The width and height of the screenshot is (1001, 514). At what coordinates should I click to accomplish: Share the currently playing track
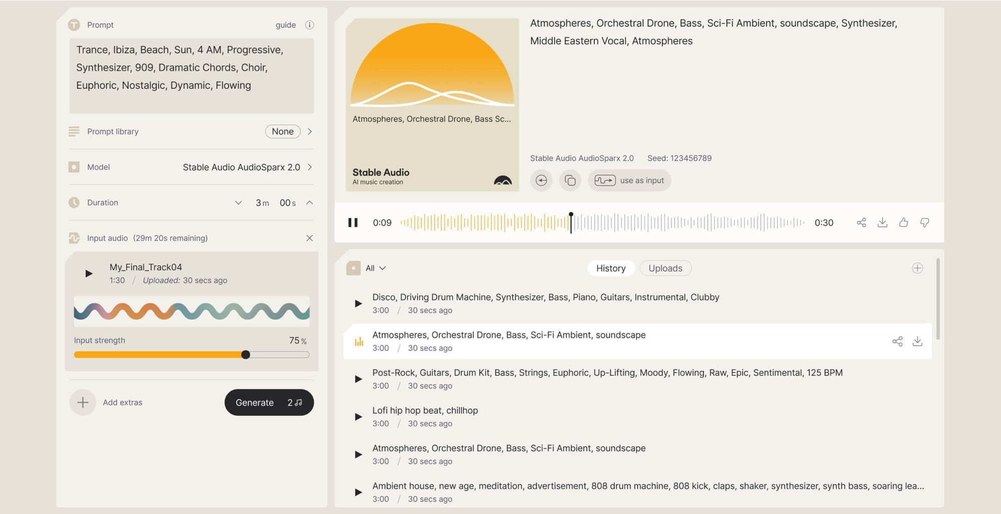(x=862, y=222)
